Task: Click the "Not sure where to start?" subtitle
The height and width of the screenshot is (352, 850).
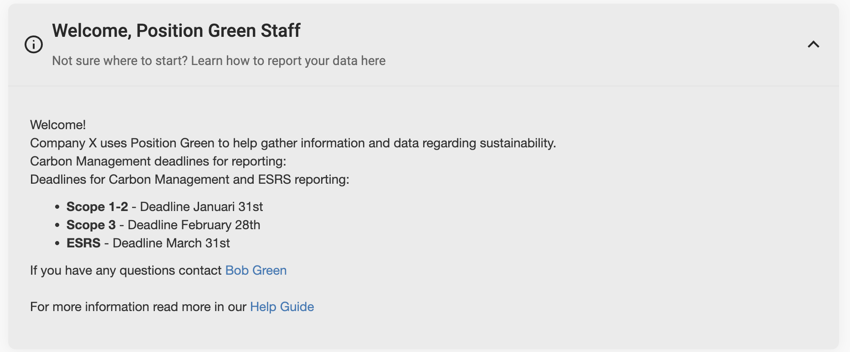Action: coord(219,61)
